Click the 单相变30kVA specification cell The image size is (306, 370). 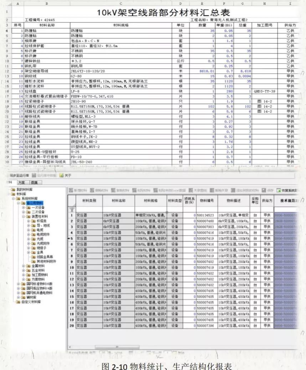pos(151,215)
